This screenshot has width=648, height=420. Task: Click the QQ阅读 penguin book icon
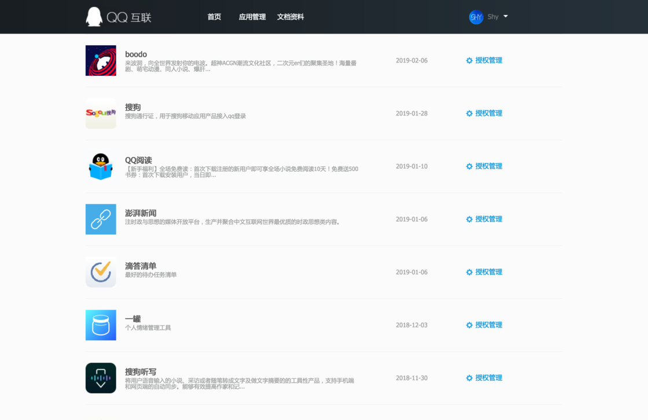[101, 166]
